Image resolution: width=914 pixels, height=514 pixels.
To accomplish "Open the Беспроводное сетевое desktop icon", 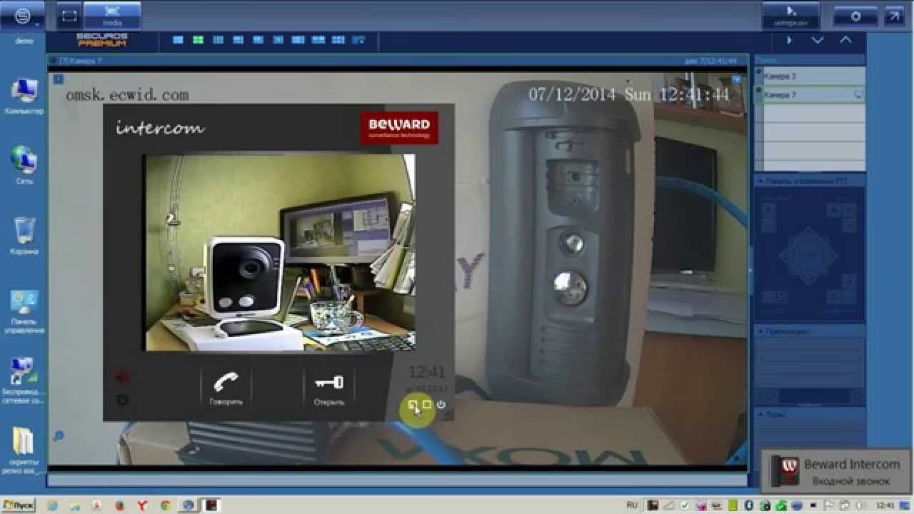I will click(x=24, y=381).
